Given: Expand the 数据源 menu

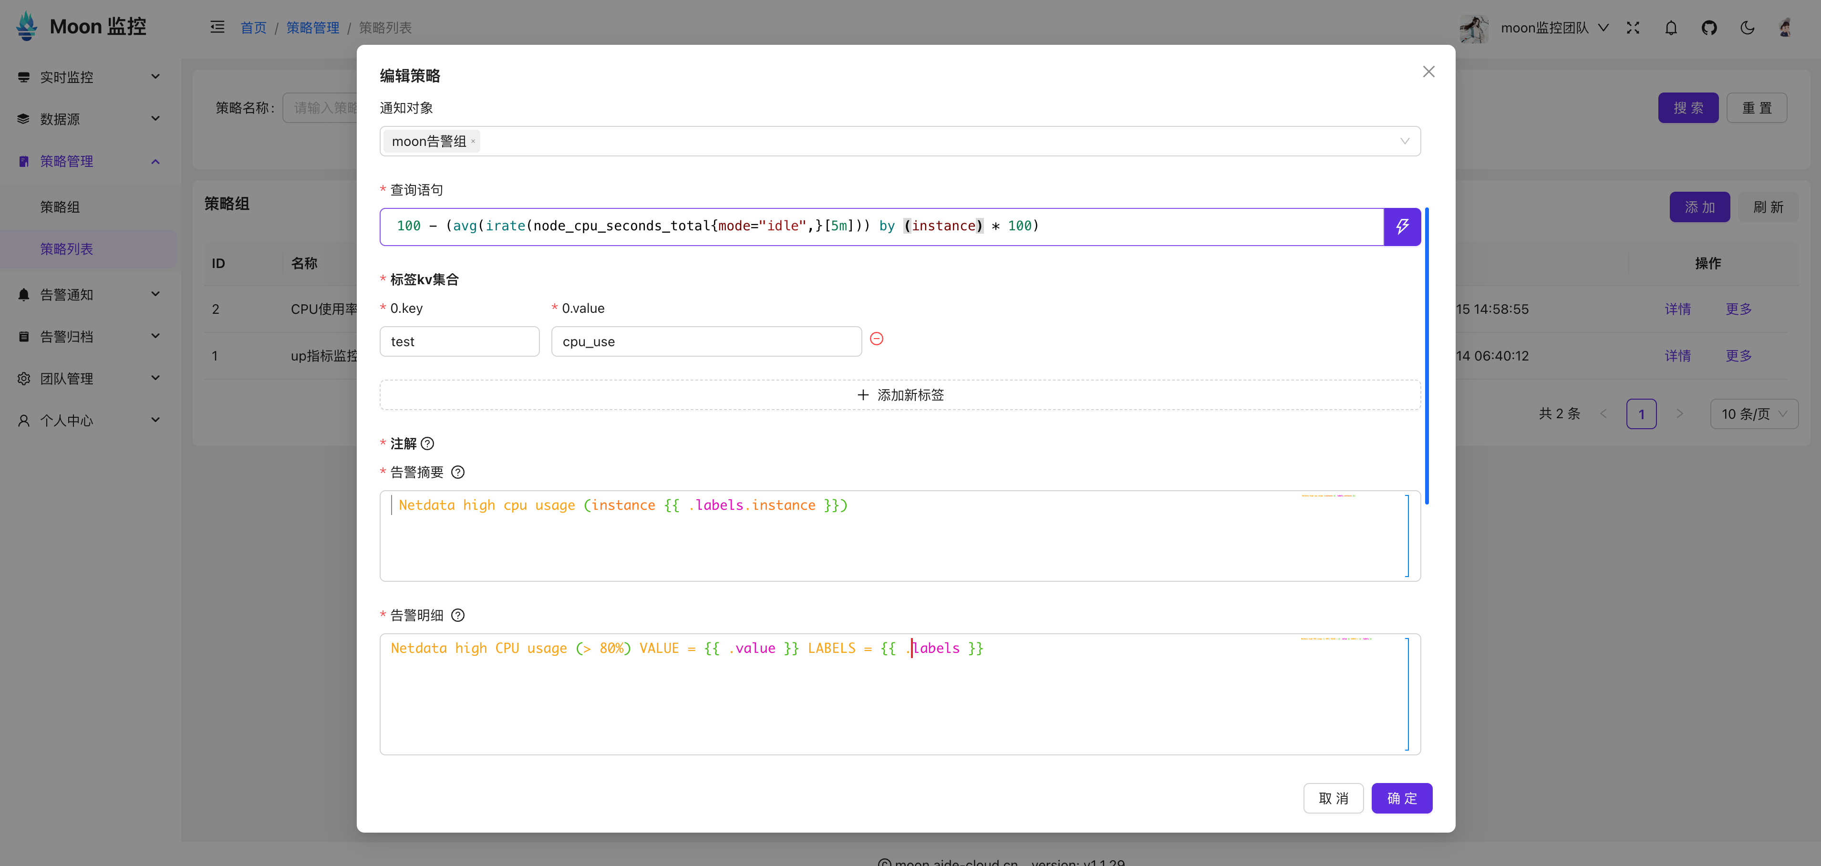Looking at the screenshot, I should coord(155,118).
